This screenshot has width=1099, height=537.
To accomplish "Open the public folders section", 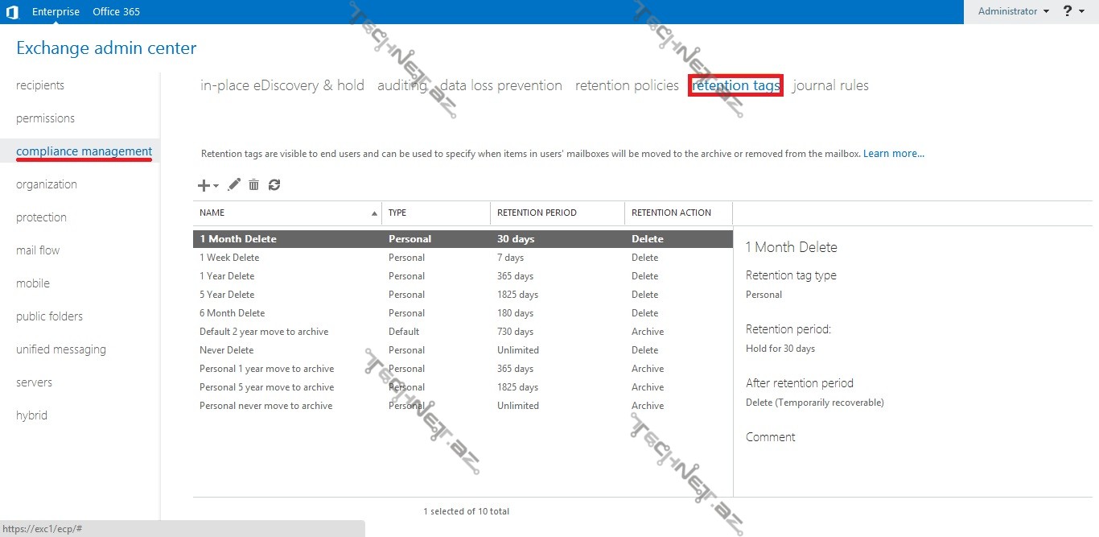I will (x=49, y=316).
